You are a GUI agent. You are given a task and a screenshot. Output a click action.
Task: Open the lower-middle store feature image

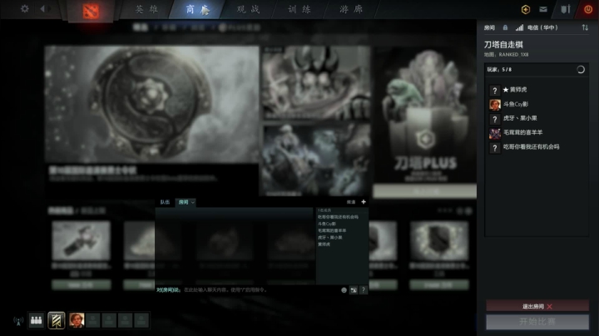point(316,160)
